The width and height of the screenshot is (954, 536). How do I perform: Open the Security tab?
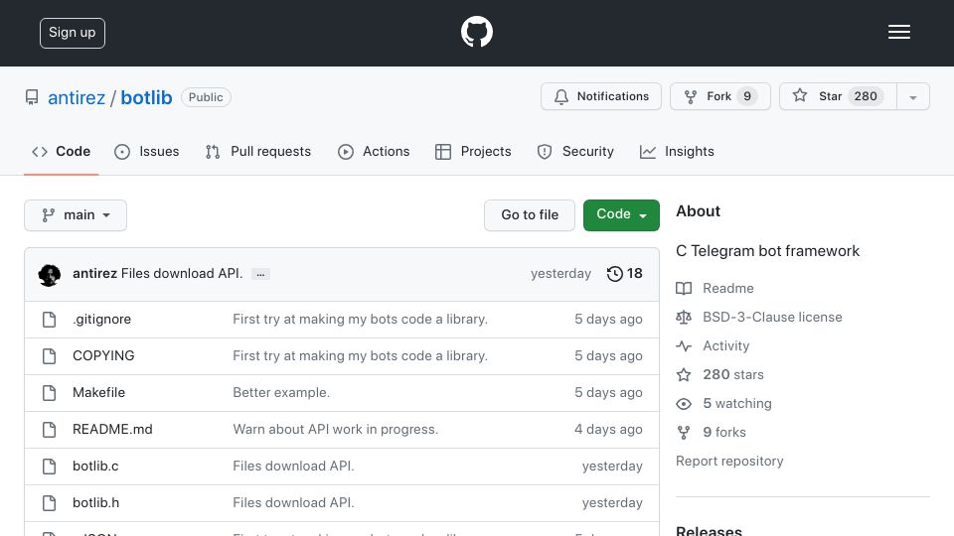575,151
